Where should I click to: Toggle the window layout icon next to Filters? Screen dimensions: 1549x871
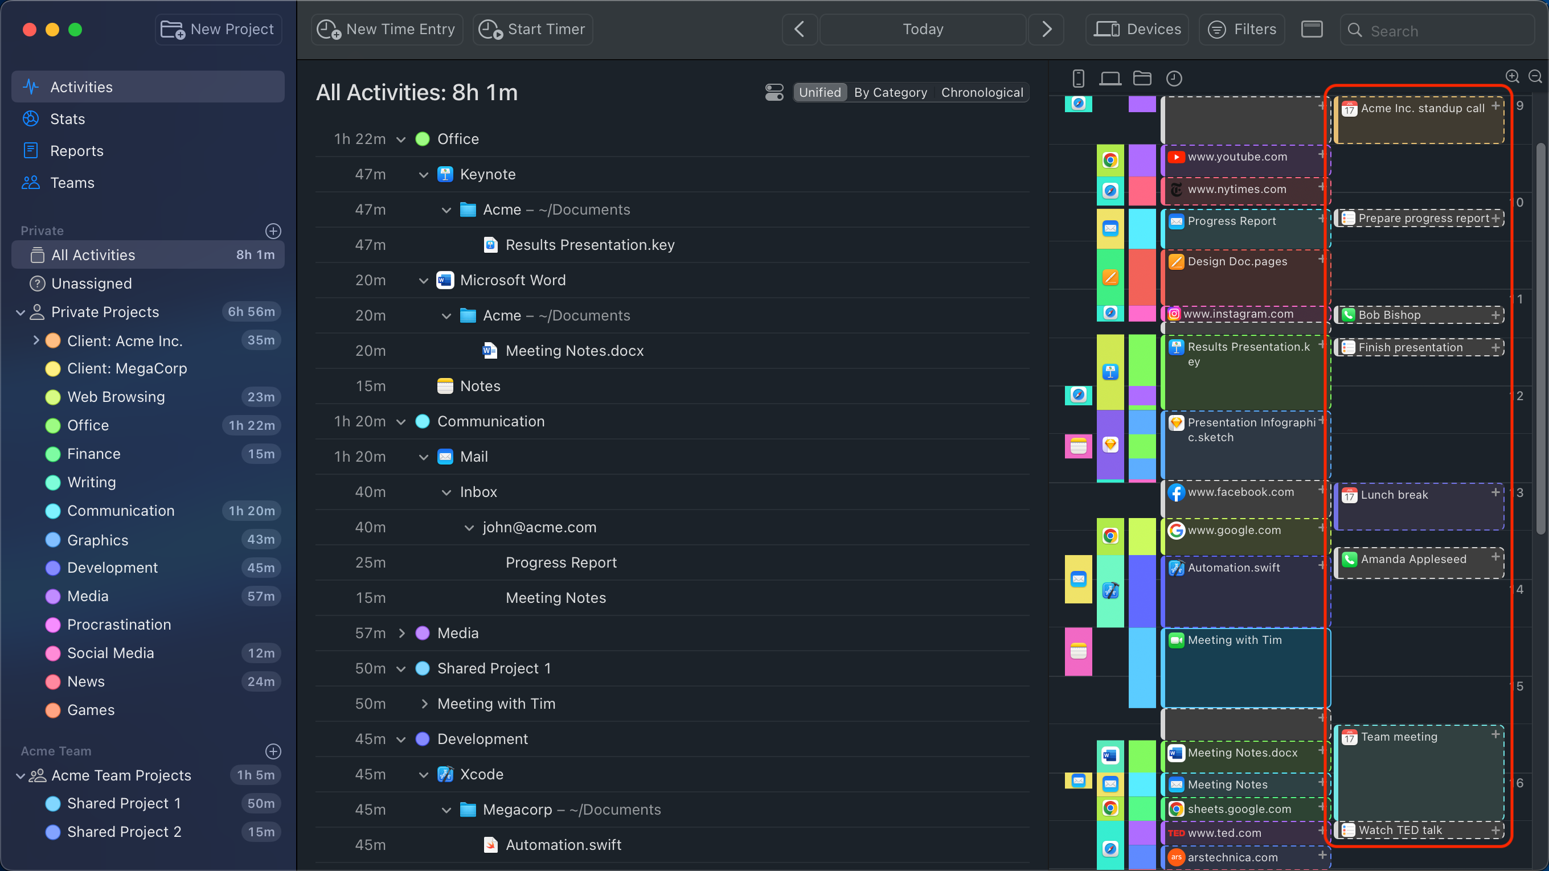[x=1312, y=29]
